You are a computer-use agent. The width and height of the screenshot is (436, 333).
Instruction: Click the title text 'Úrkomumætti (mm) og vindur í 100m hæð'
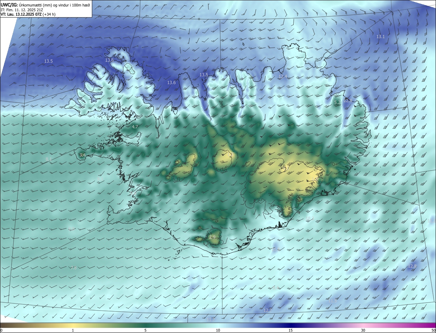[54, 5]
